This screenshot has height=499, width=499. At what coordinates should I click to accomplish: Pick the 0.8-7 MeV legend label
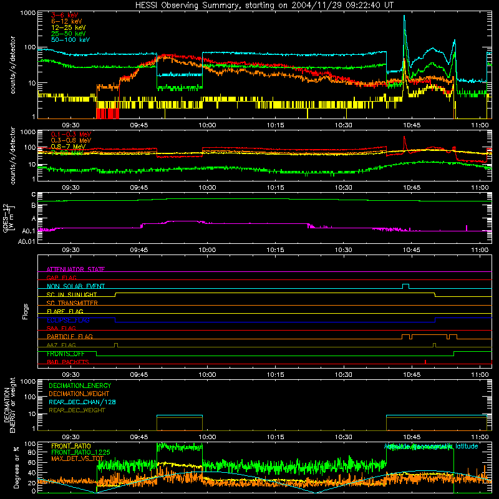click(68, 147)
